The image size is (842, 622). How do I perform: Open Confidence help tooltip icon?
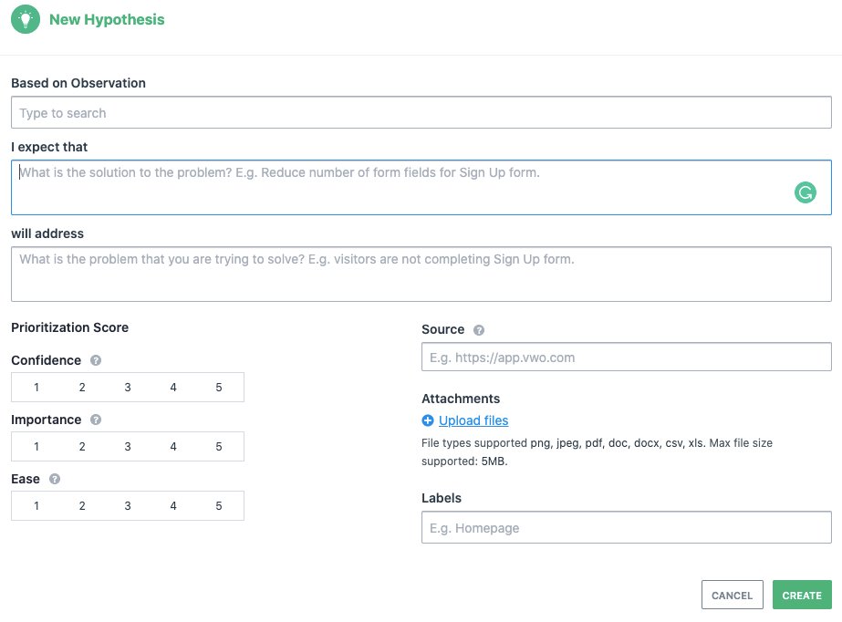click(x=96, y=360)
